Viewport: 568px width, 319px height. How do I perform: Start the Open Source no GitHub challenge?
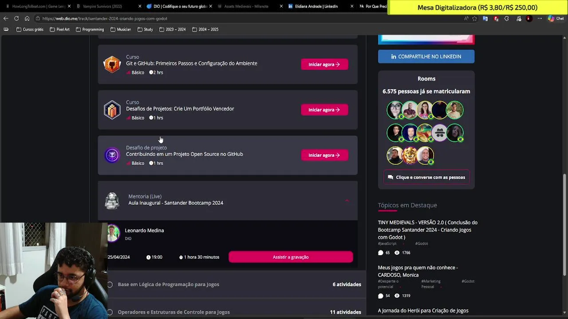pyautogui.click(x=324, y=155)
